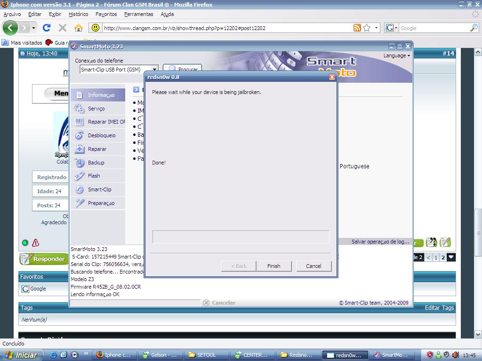Open Mais visitados bookmarks folder
482x361 pixels.
tap(22, 43)
